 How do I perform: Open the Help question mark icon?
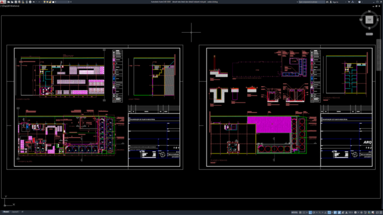tap(360, 2)
